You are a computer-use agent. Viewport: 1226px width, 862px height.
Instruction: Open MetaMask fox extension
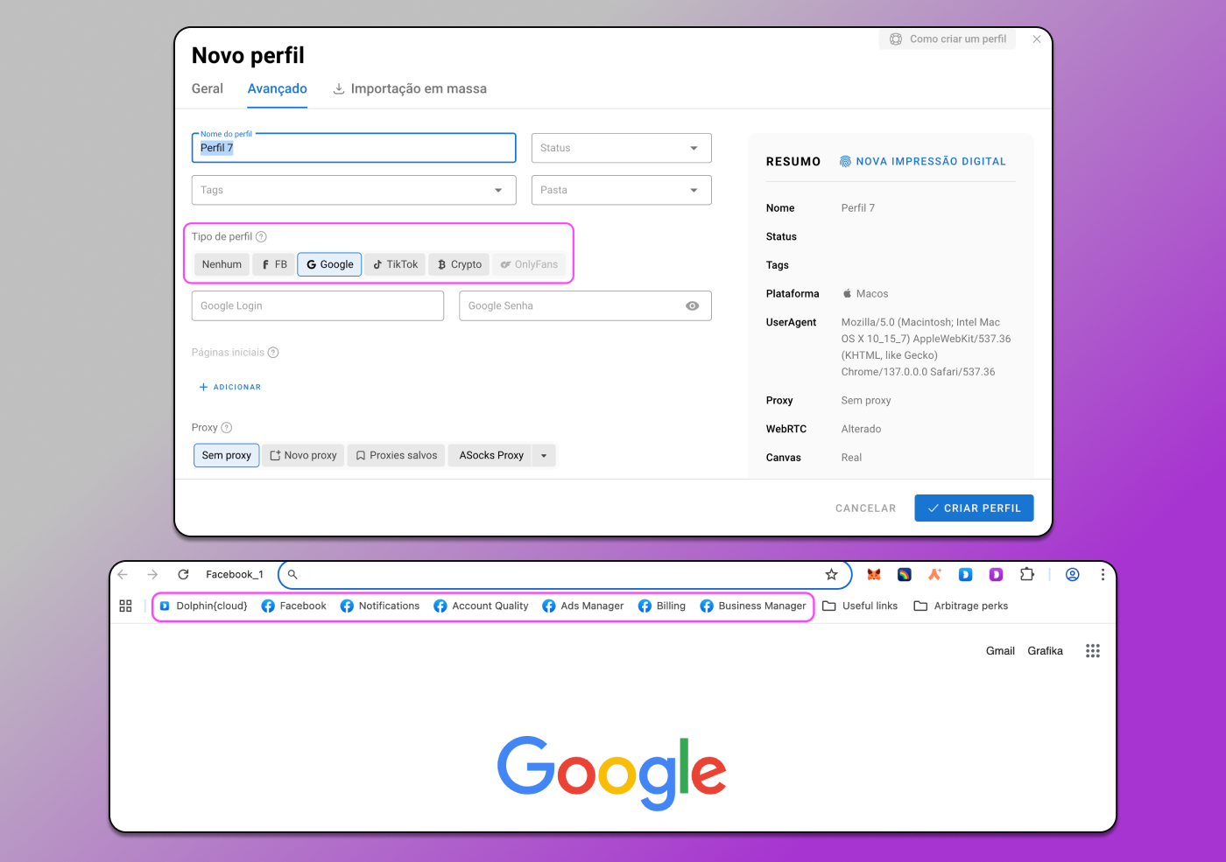pyautogui.click(x=873, y=575)
